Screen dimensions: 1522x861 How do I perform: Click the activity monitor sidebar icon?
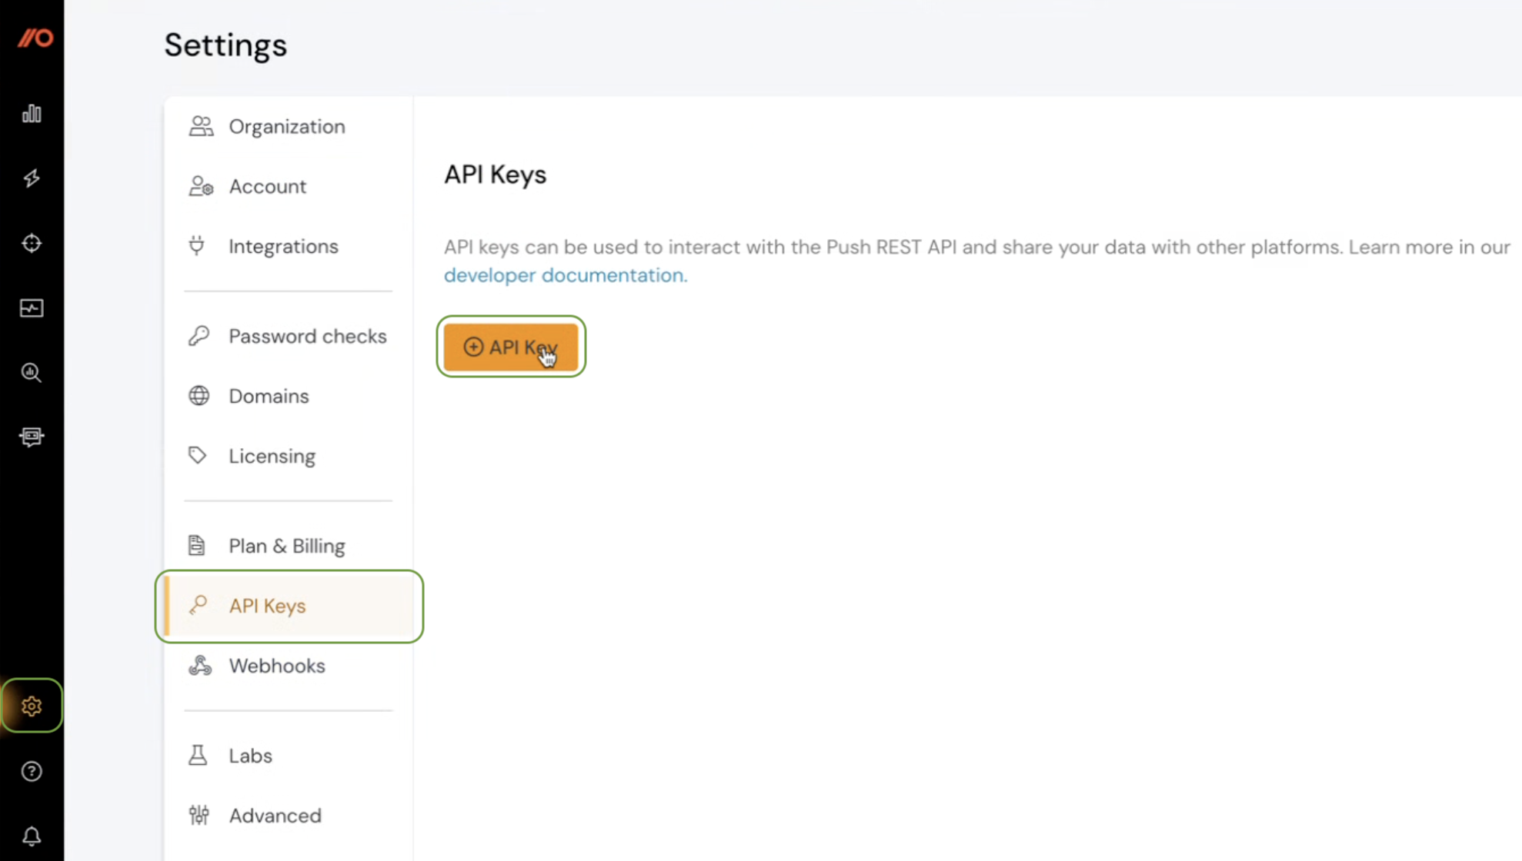point(32,308)
